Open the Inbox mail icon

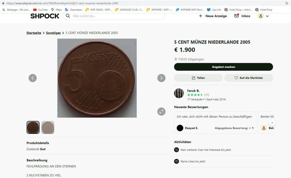237,16
